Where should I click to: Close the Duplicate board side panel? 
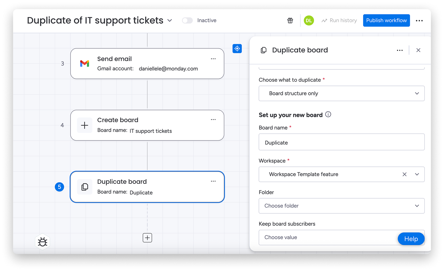(418, 50)
